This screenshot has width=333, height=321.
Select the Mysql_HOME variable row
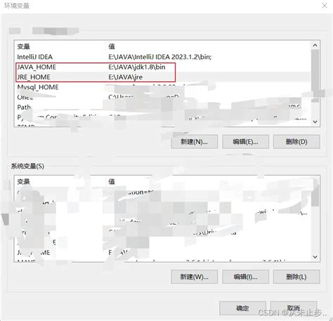point(163,87)
